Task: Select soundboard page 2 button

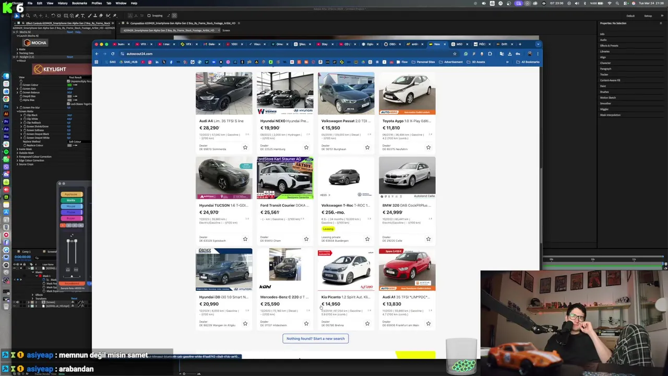Action: (x=69, y=225)
